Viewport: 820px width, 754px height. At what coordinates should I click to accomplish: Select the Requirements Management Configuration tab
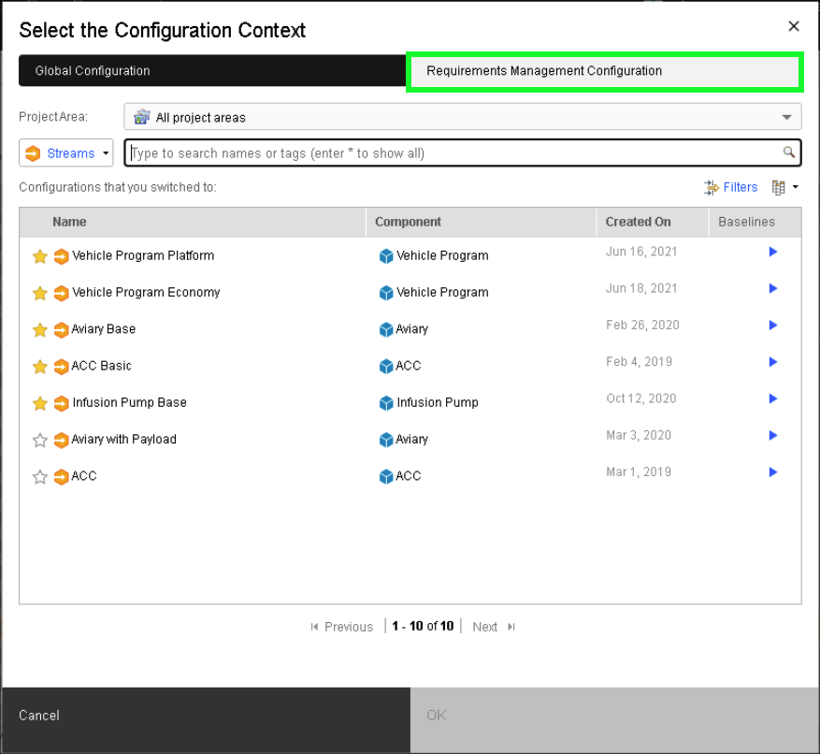[x=603, y=71]
